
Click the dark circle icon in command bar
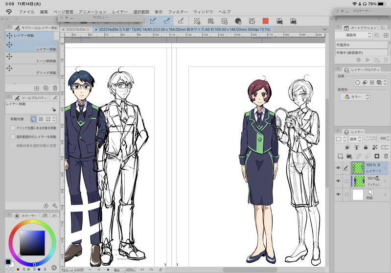coord(238,21)
